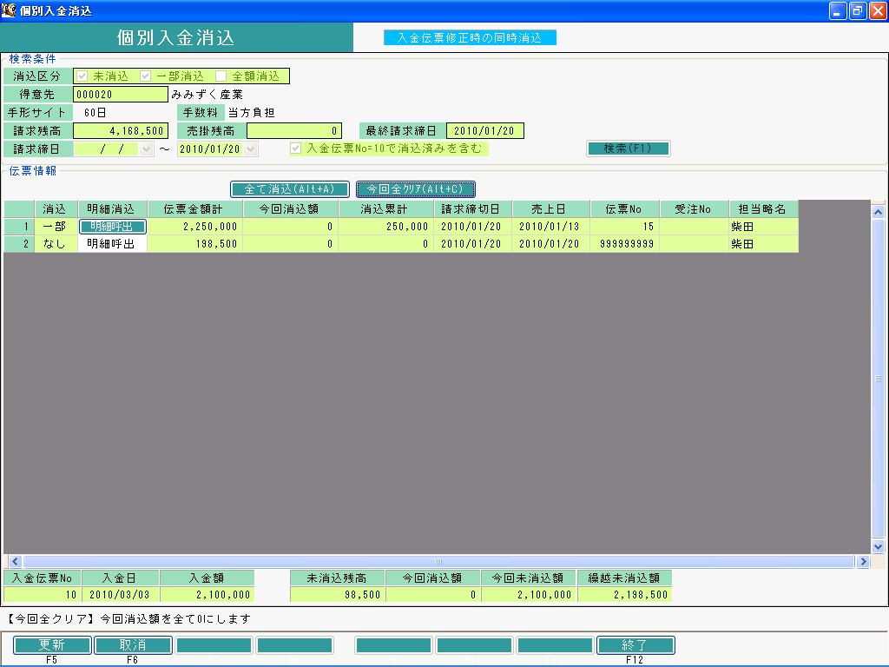Click 消込累計 value 250,000

[x=386, y=227]
